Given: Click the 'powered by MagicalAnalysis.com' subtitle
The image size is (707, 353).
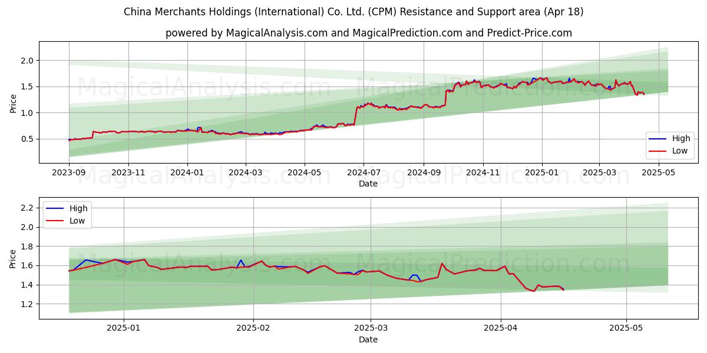Looking at the screenshot, I should point(369,33).
